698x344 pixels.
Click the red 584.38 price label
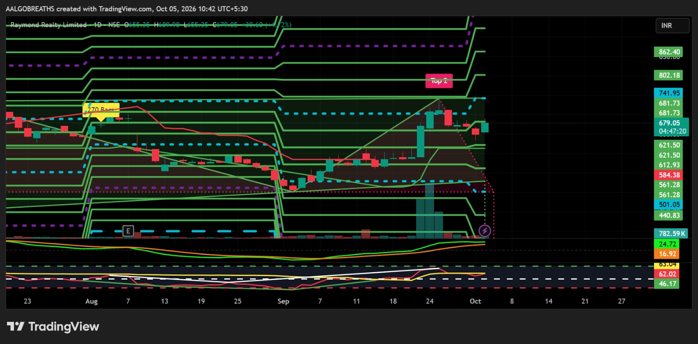click(x=669, y=175)
